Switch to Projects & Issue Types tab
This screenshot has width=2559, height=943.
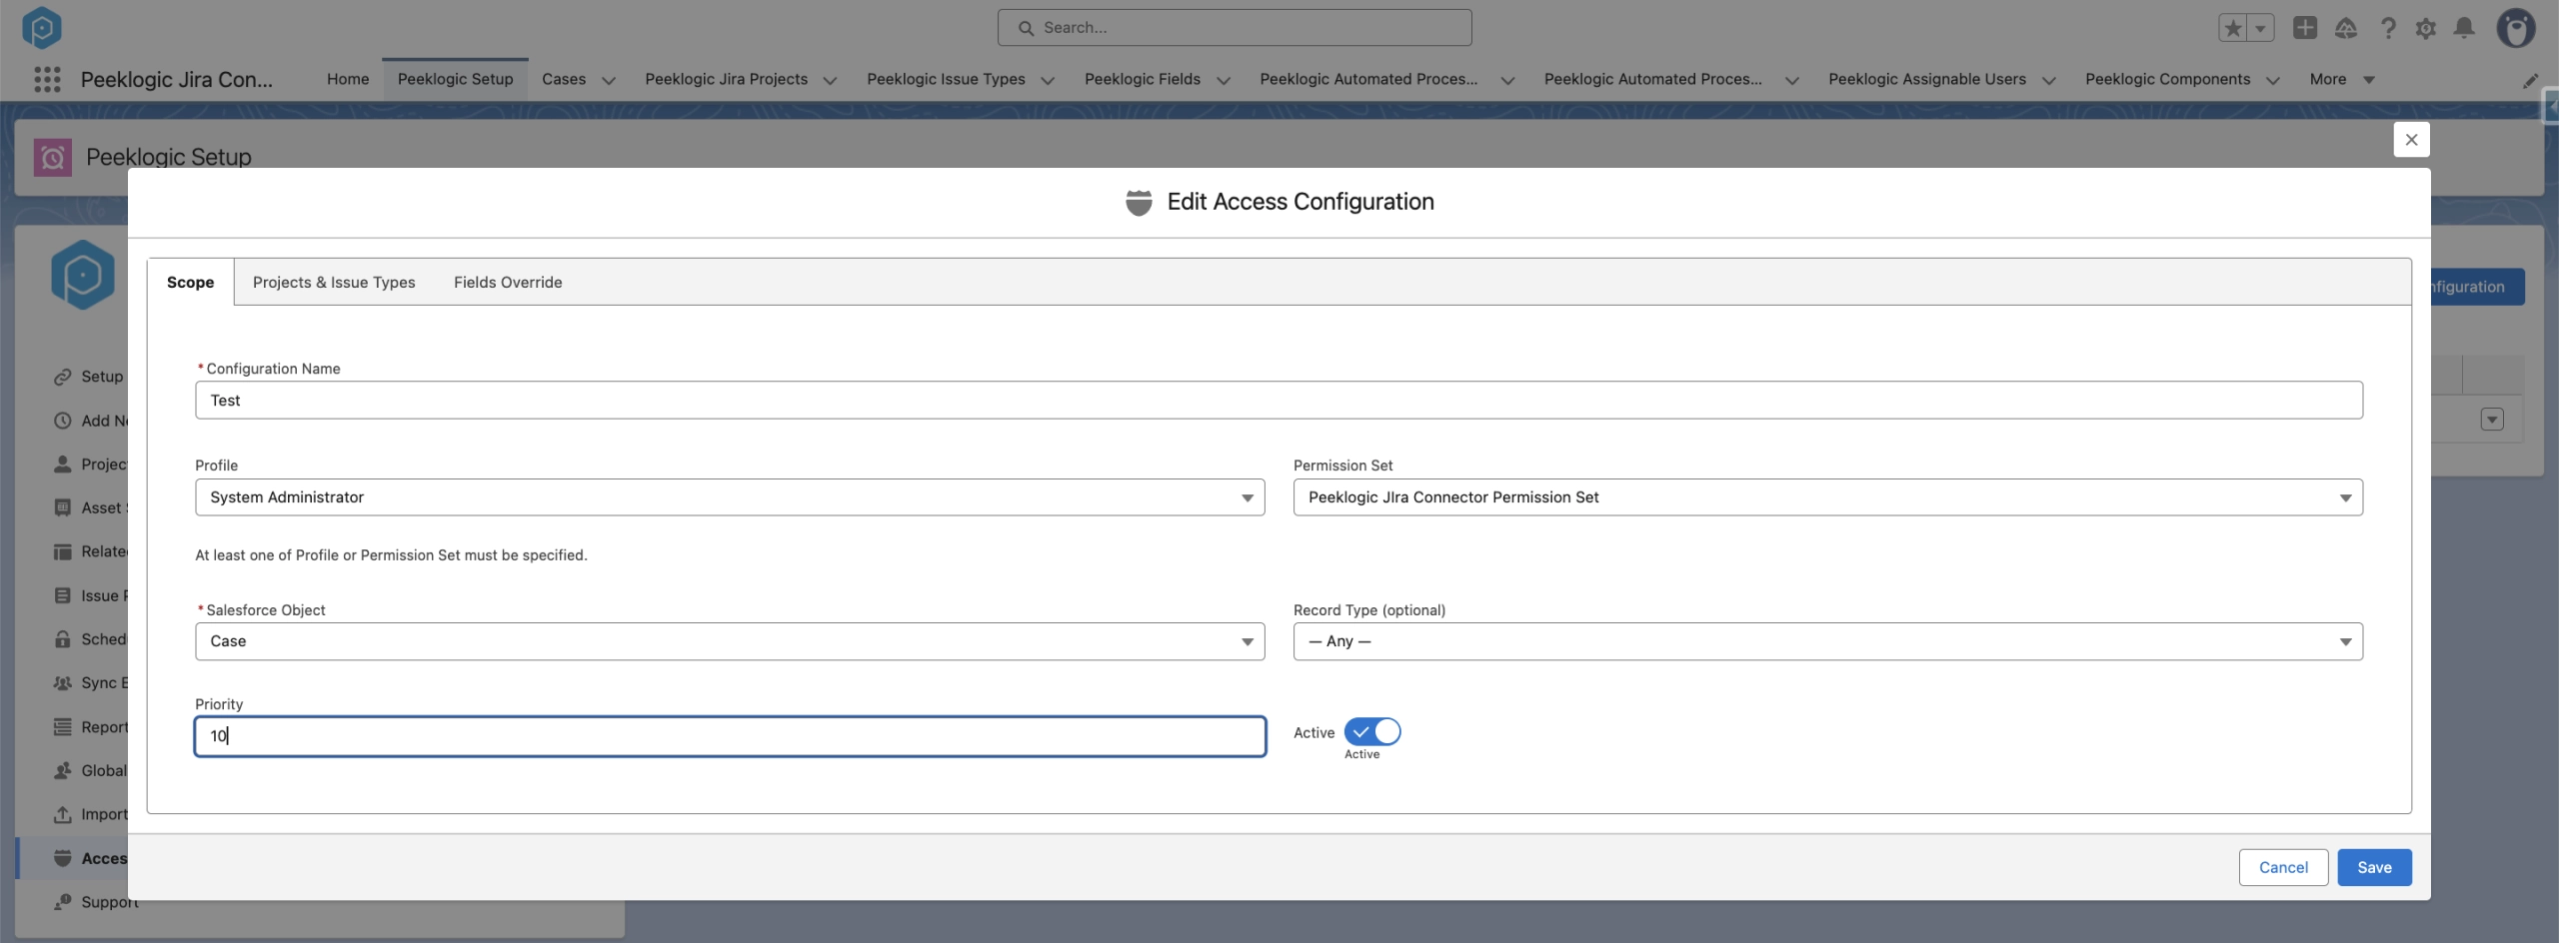point(334,283)
